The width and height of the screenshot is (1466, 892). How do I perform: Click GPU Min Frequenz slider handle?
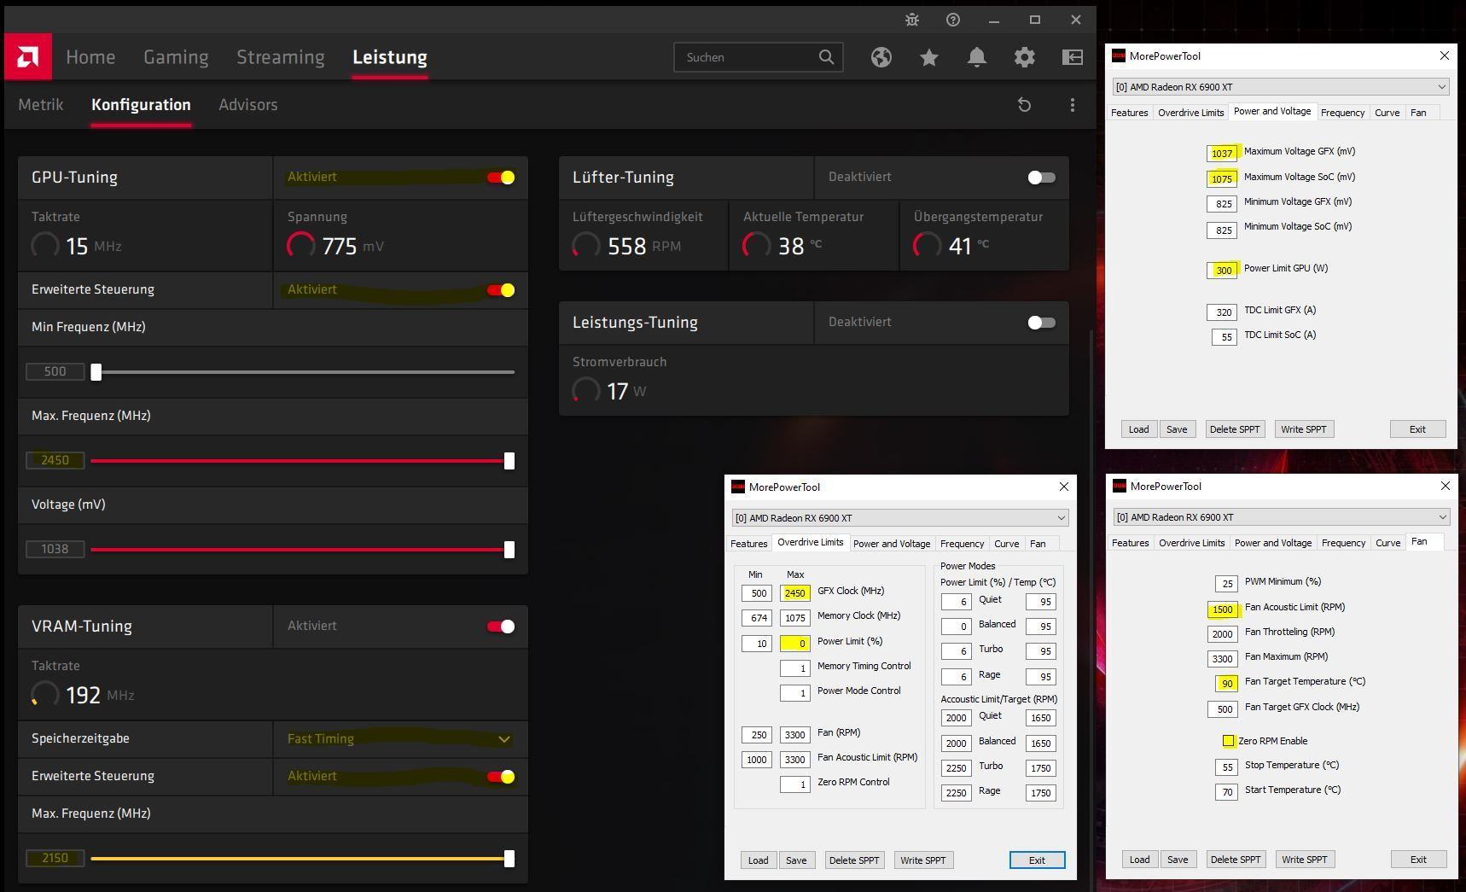click(96, 372)
